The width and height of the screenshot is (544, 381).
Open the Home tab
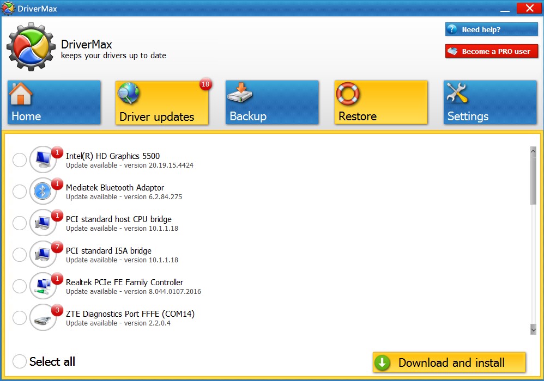(x=54, y=102)
